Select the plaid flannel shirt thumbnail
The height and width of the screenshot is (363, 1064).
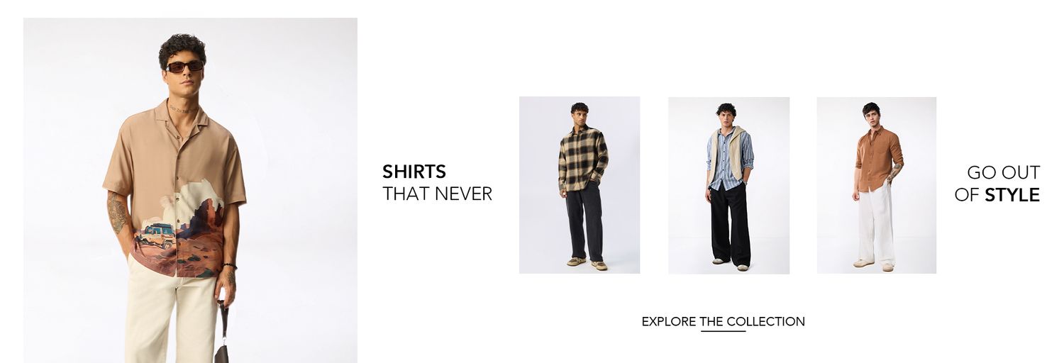click(580, 185)
